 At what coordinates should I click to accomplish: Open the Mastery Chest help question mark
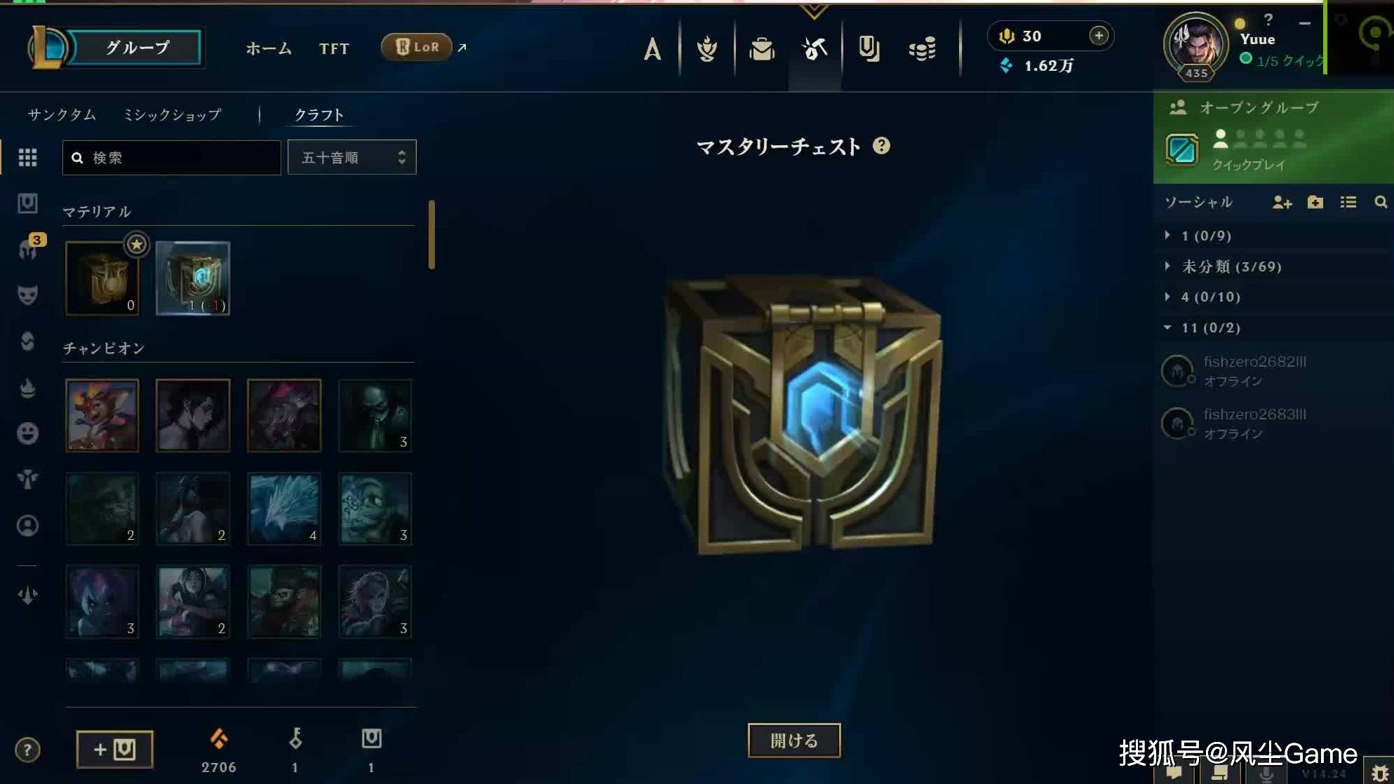tap(881, 146)
